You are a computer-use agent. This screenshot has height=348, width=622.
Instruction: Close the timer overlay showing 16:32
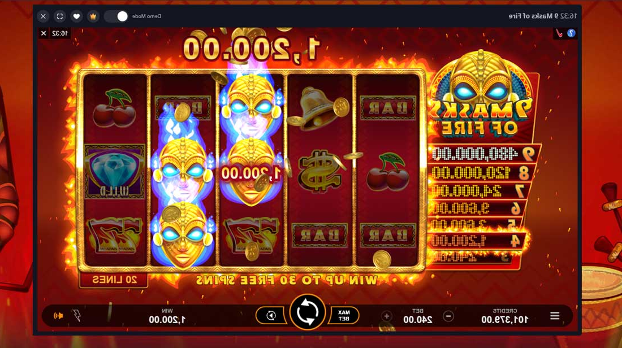(44, 33)
